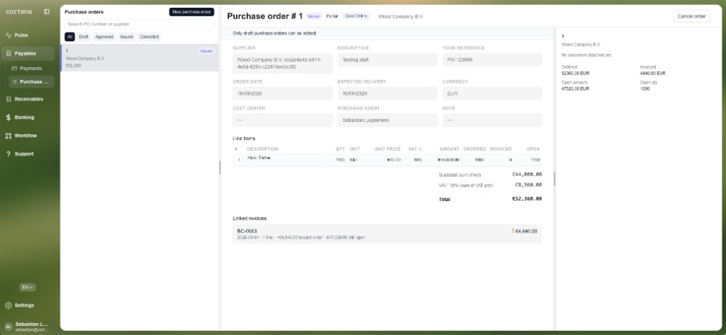Click the Cost Center field
Viewport: 726px width, 335px height.
282,120
